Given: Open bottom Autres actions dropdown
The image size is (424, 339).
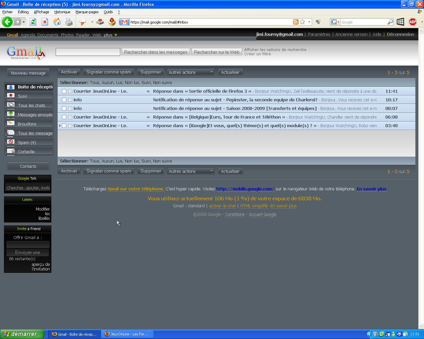Looking at the screenshot, I should point(190,171).
